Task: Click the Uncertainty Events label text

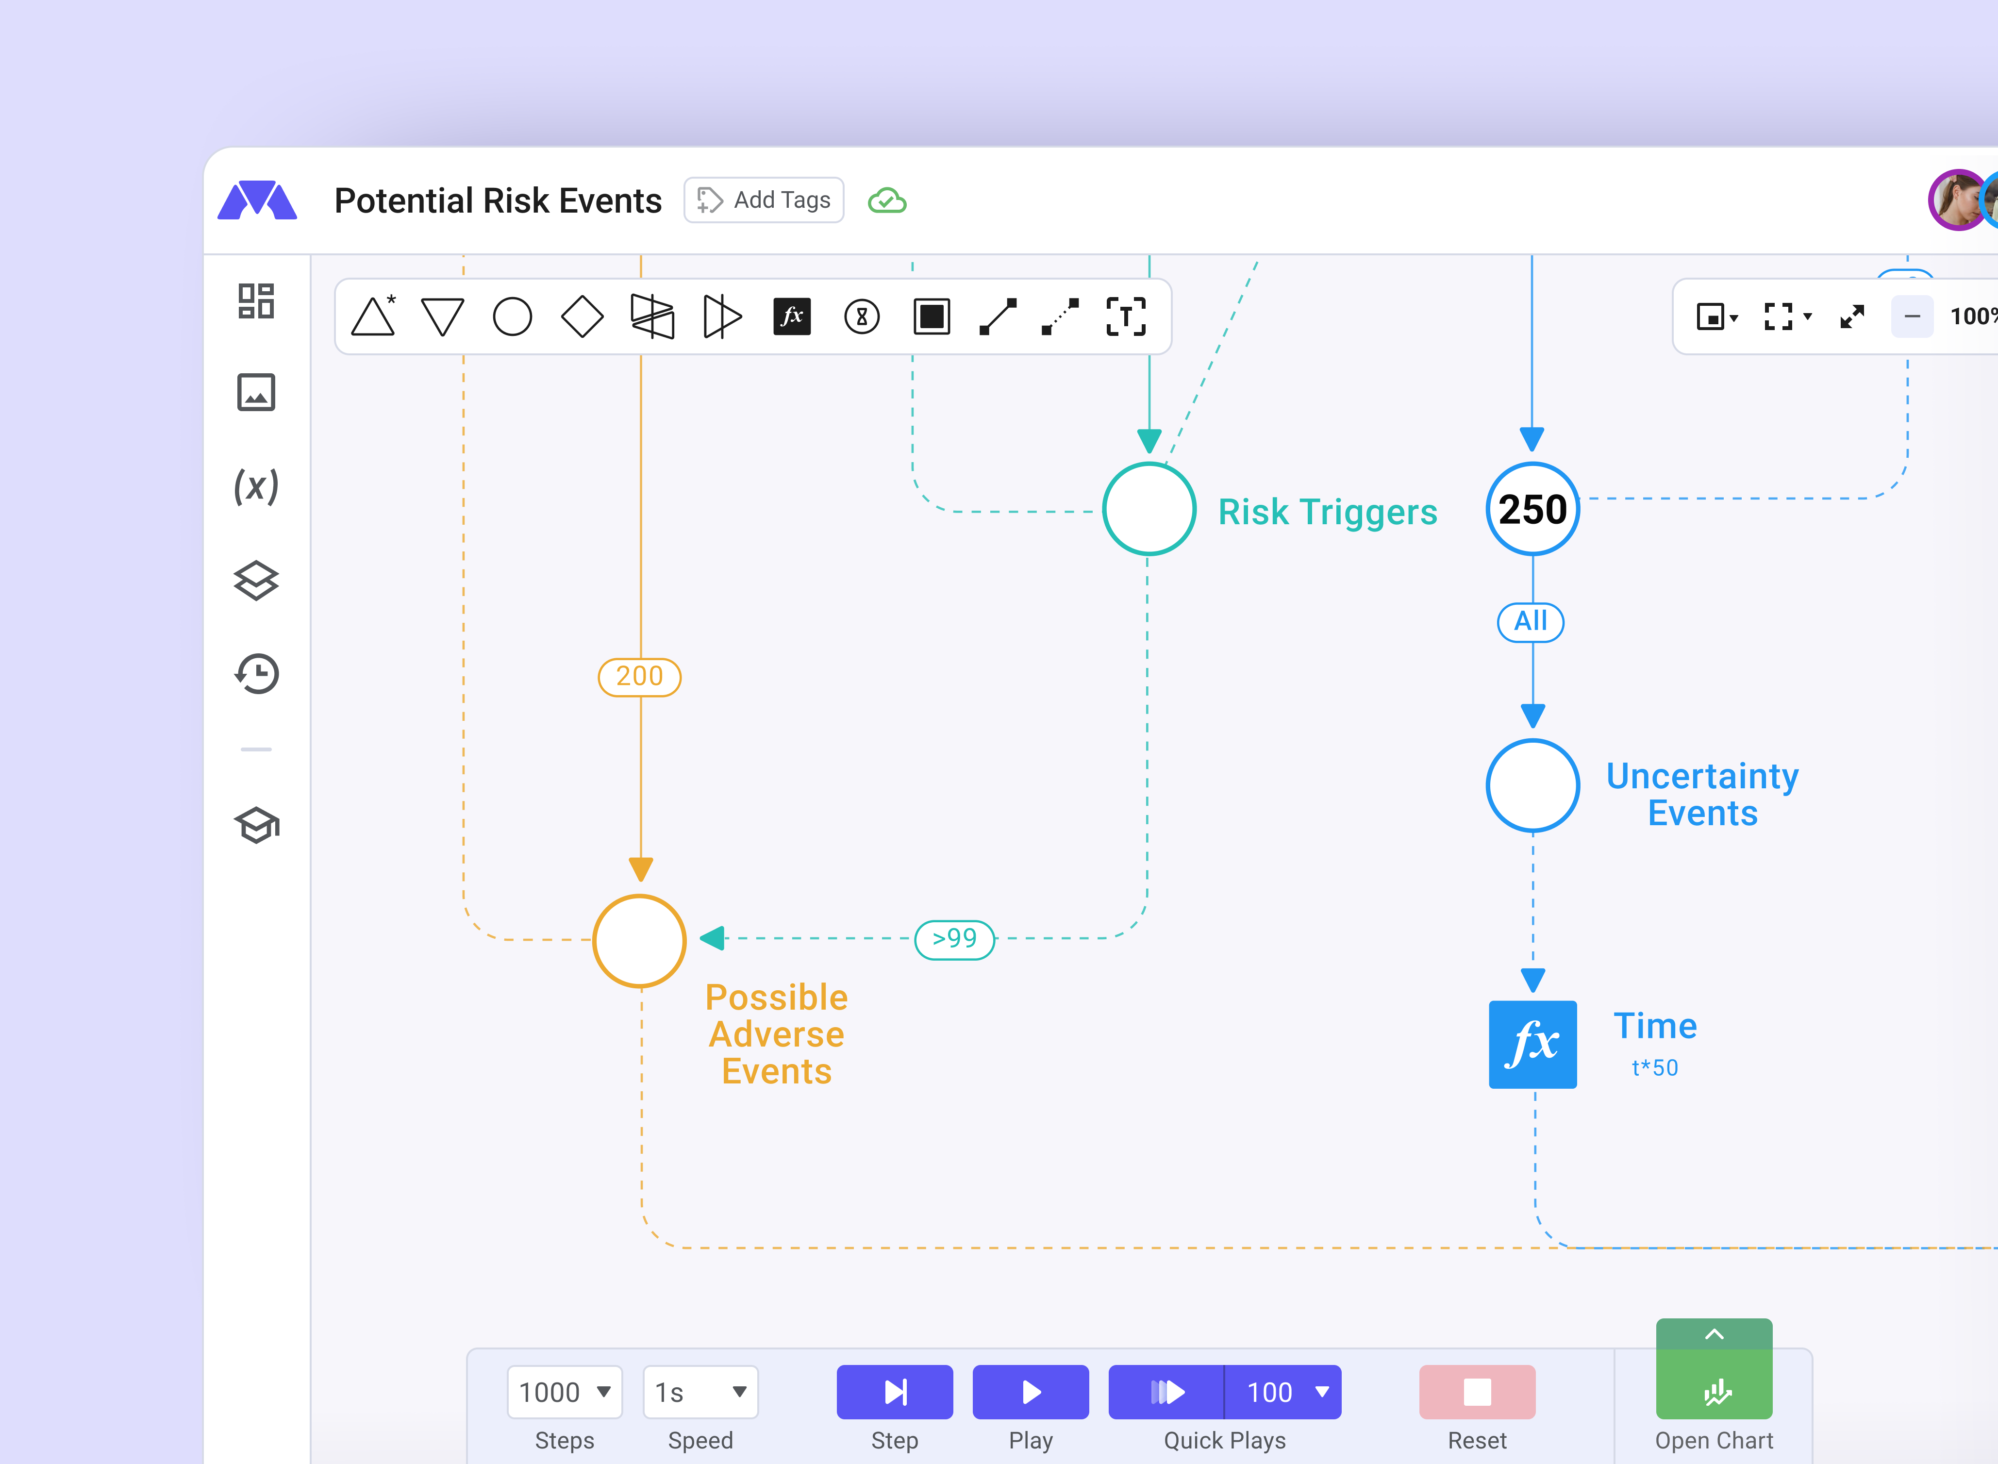Action: [1702, 794]
